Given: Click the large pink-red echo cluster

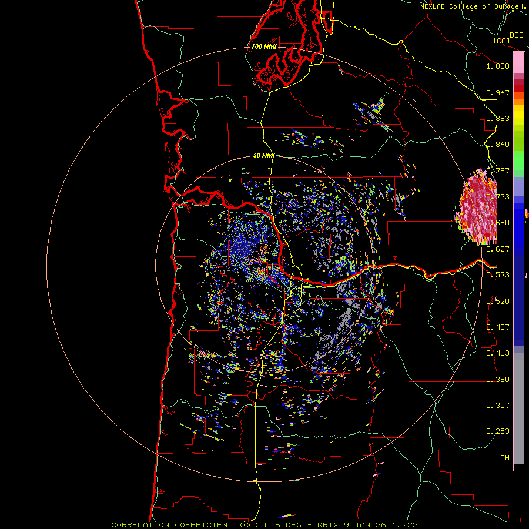Looking at the screenshot, I should (478, 207).
